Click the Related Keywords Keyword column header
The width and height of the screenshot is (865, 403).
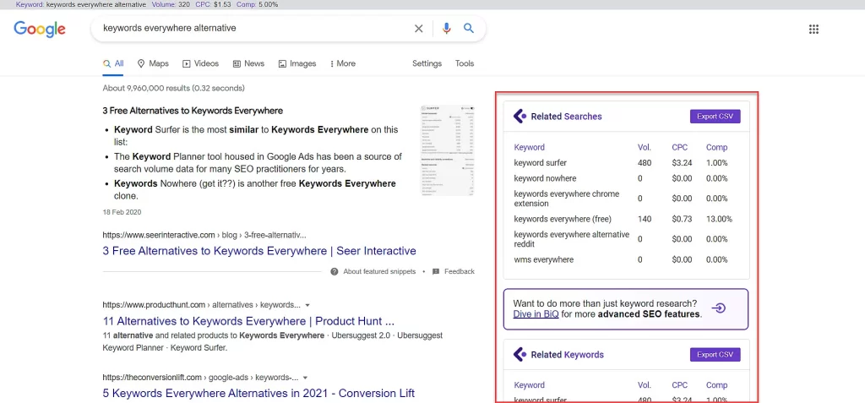529,385
